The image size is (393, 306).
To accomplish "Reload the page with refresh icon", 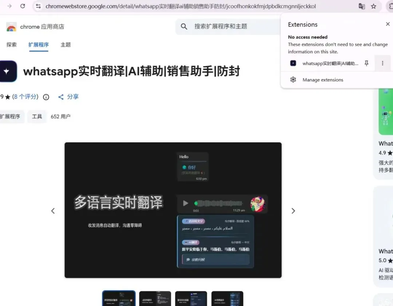I will [x=23, y=6].
